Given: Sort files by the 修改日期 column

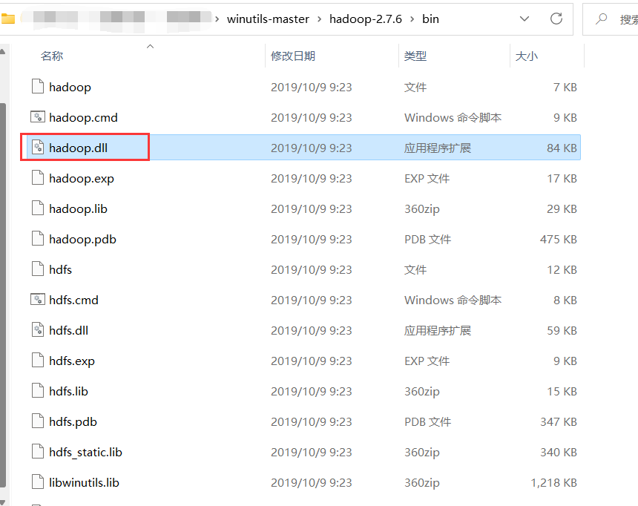Looking at the screenshot, I should click(293, 56).
